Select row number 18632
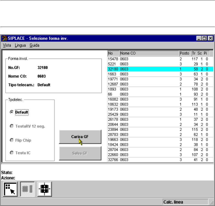Viewport: 215px width, 206px height. point(160,104)
